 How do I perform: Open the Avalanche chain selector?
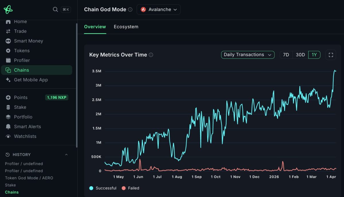pos(159,9)
